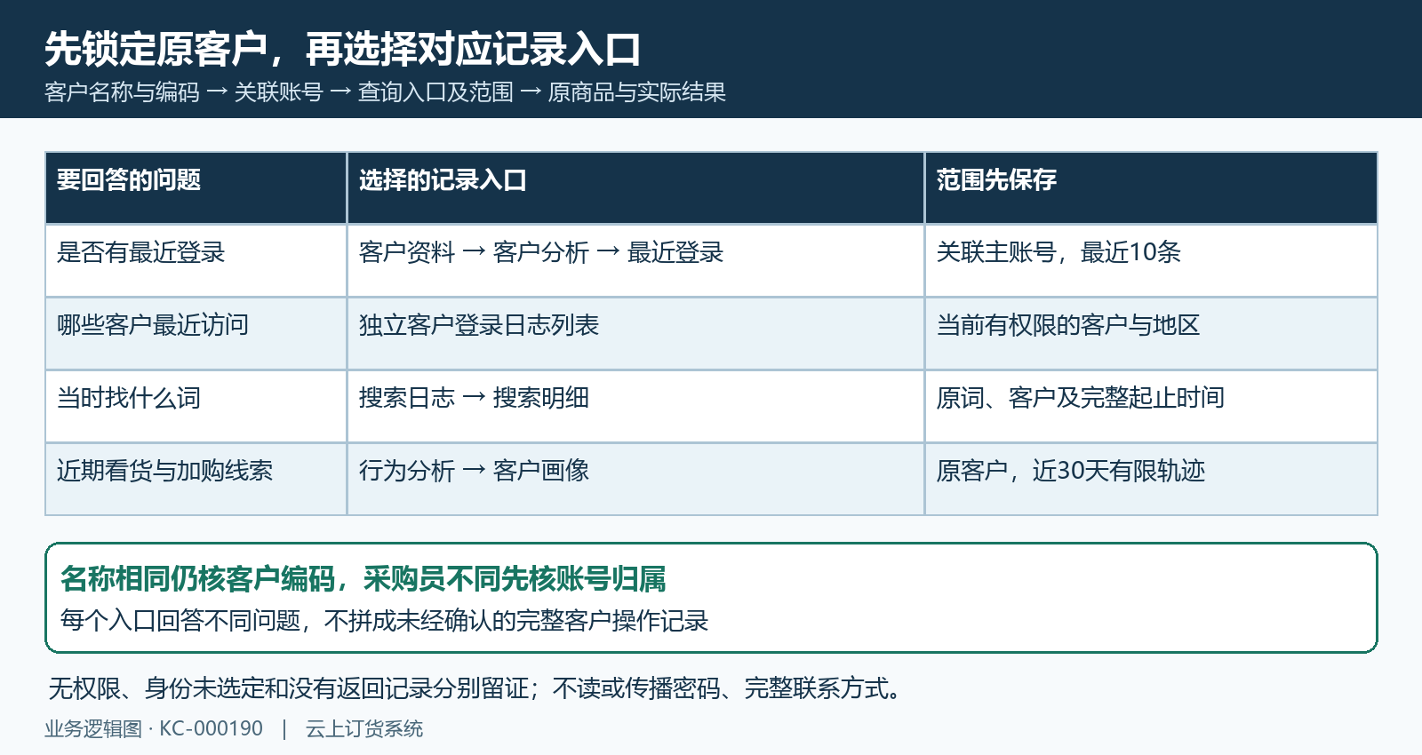Select the cell '搜索日志 → 搜索明细'
Image resolution: width=1422 pixels, height=755 pixels.
[635, 406]
